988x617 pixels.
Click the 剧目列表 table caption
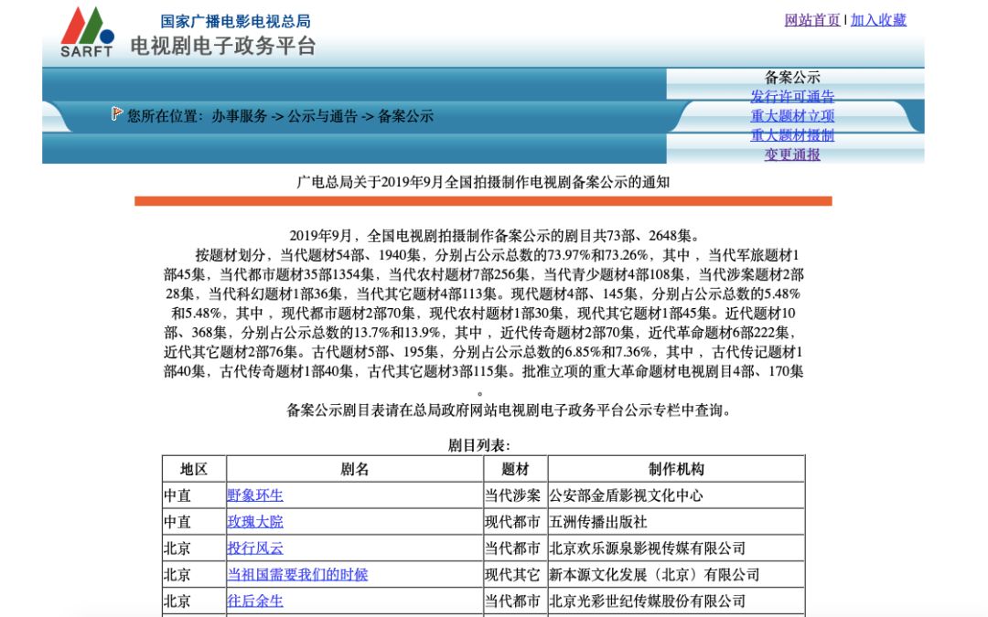tap(478, 446)
